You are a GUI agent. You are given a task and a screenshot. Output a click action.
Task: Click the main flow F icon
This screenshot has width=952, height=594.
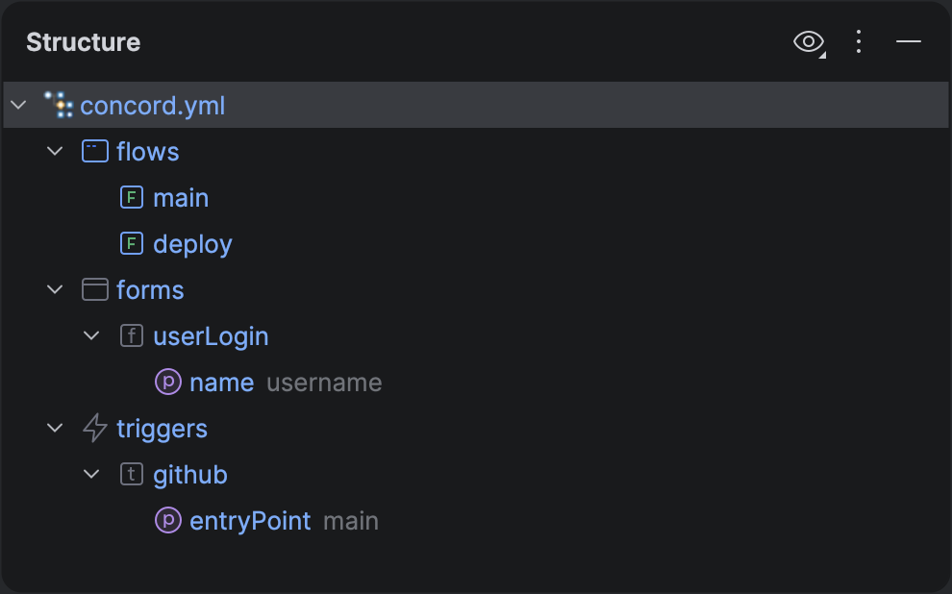[x=131, y=198]
